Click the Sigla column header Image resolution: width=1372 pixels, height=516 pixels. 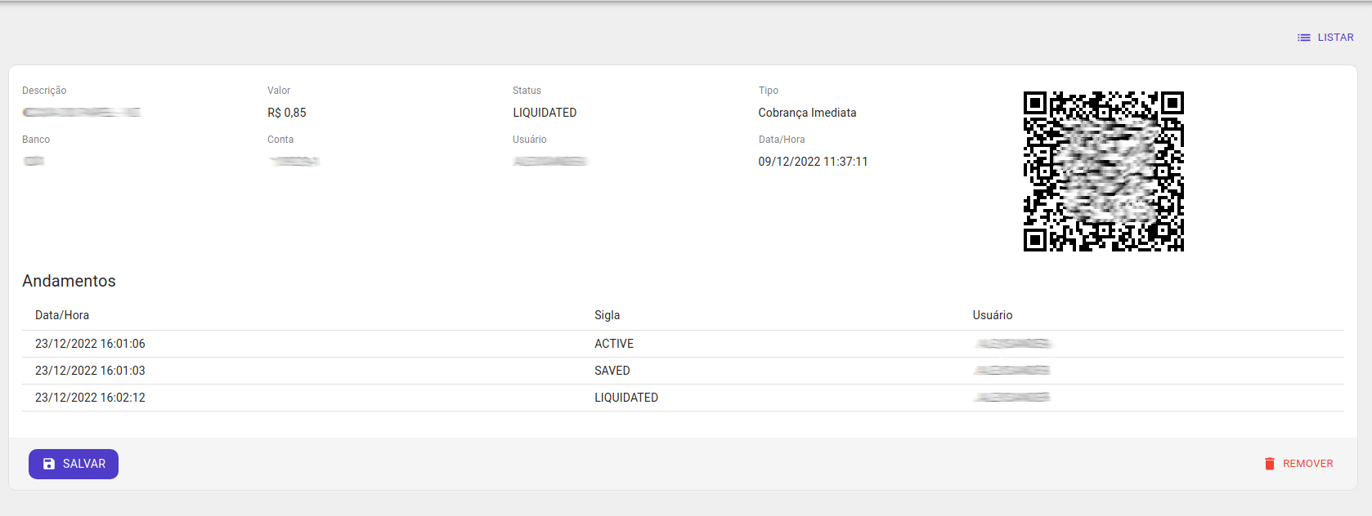click(x=607, y=315)
